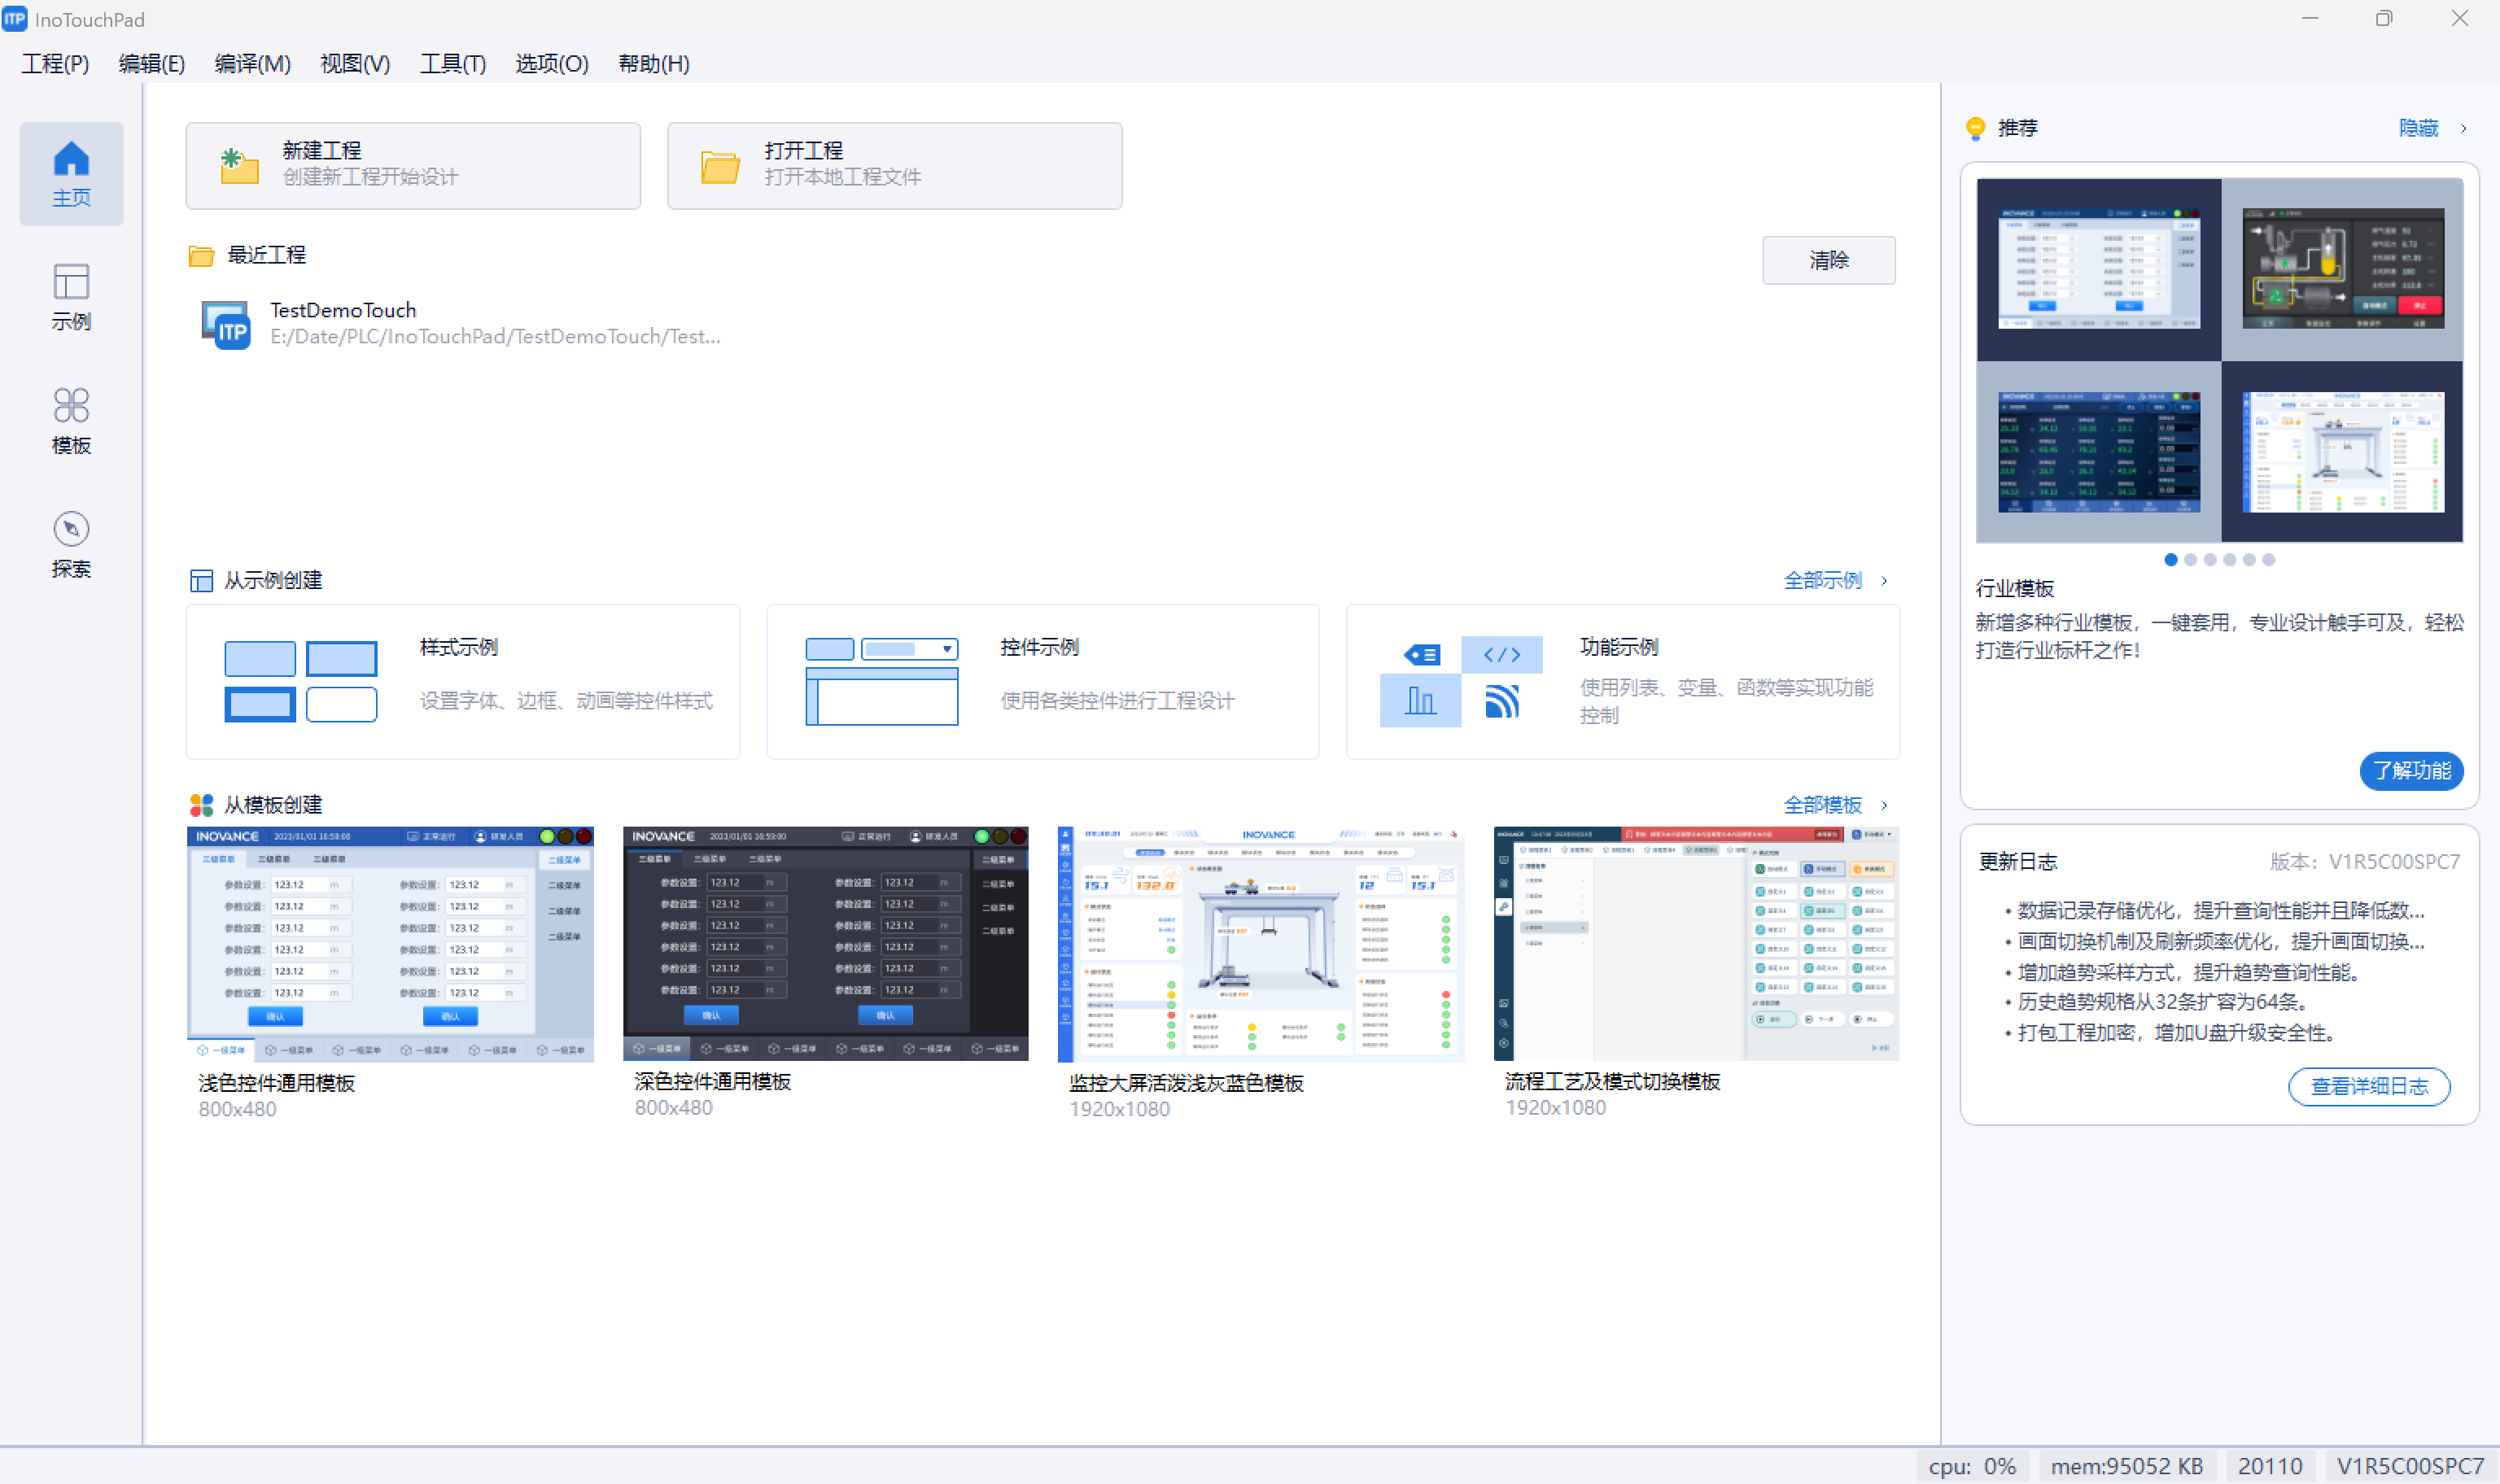Open TestDemoTouch recent project ITP icon
This screenshot has height=1484, width=2500.
(226, 324)
